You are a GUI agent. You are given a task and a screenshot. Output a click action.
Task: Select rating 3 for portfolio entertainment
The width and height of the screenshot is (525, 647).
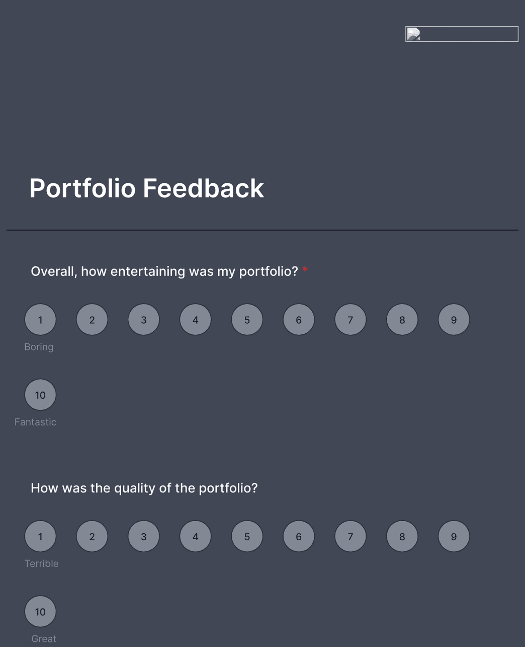(144, 319)
